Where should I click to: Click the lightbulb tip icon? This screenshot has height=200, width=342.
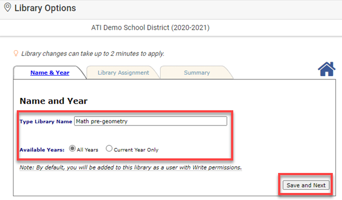(x=16, y=53)
